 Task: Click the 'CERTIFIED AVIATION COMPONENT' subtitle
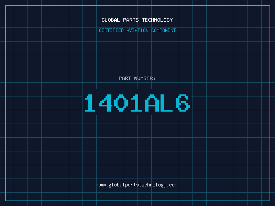tap(137, 30)
